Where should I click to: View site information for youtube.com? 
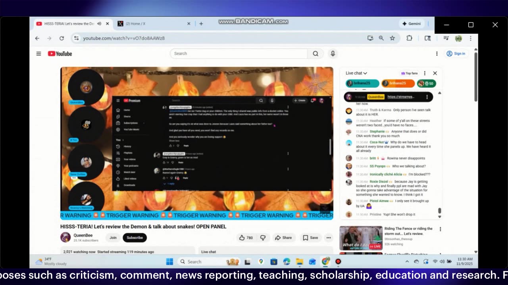tap(76, 38)
